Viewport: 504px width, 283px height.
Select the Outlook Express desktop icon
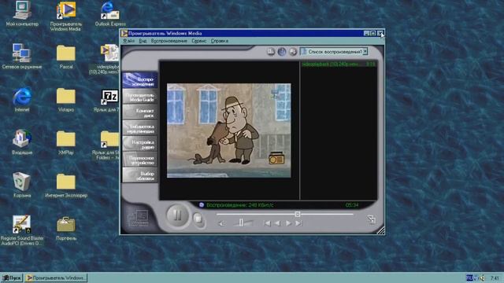pyautogui.click(x=110, y=14)
